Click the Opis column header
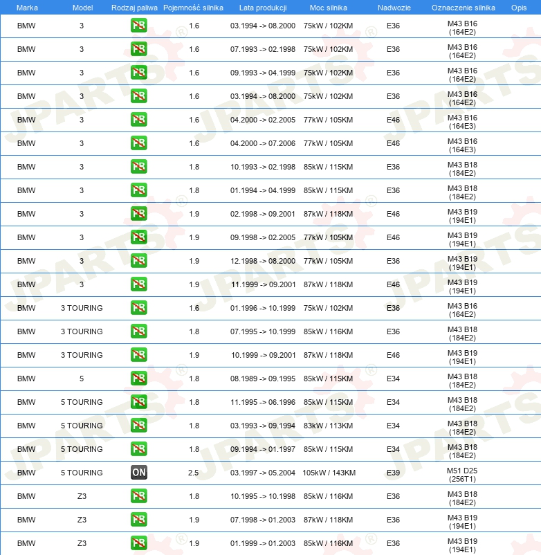The width and height of the screenshot is (541, 555). click(x=519, y=8)
